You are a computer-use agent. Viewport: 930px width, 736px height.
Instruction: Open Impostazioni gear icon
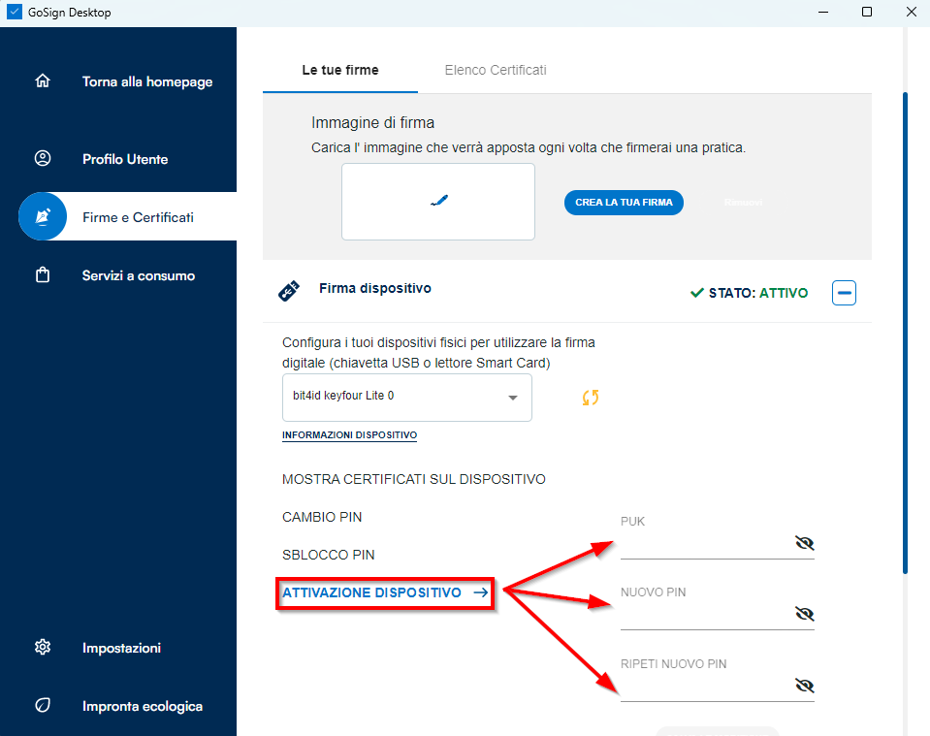(42, 648)
